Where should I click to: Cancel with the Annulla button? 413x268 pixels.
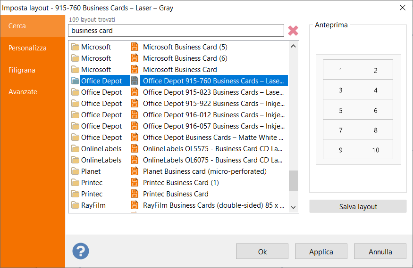tap(380, 252)
